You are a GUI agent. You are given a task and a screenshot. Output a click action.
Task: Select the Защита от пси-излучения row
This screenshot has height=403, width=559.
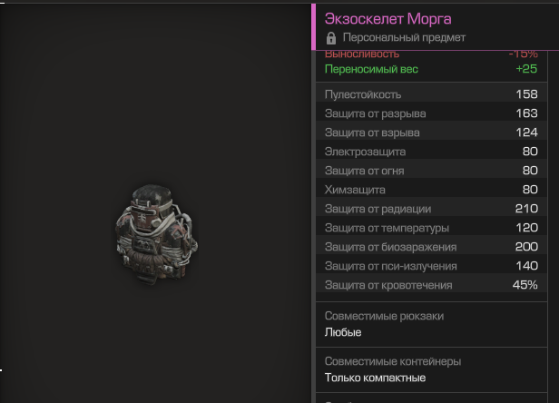[431, 266]
